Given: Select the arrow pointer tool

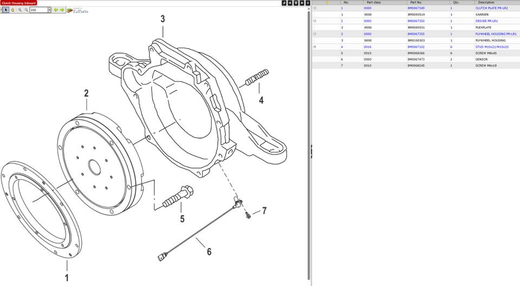Looking at the screenshot, I should 6,10.
